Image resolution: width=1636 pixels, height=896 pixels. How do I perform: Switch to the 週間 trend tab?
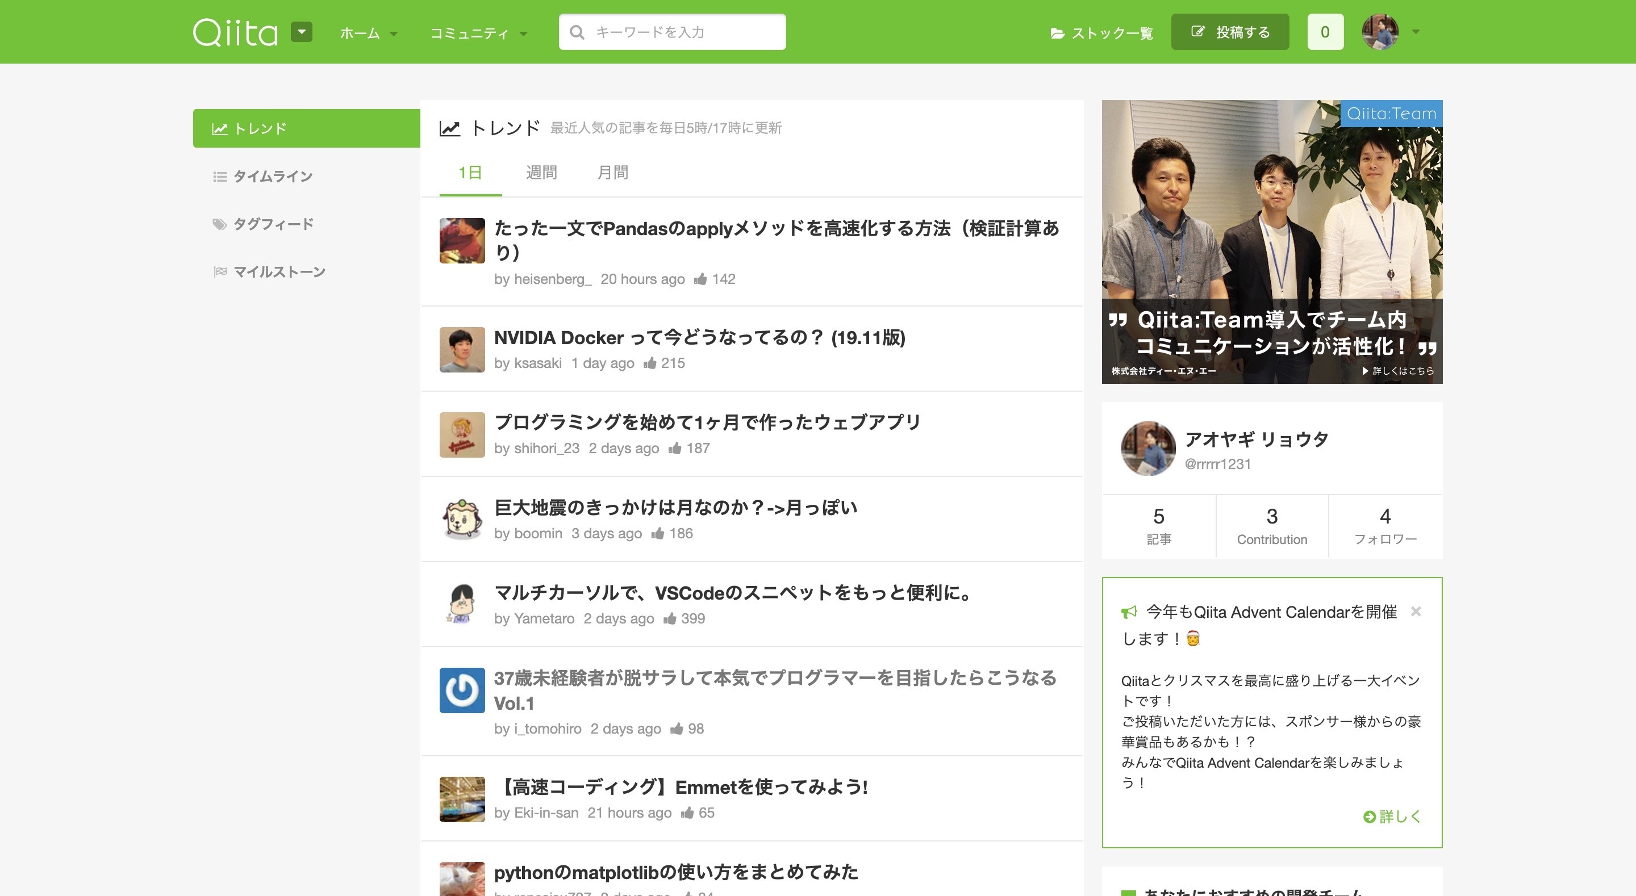click(541, 172)
